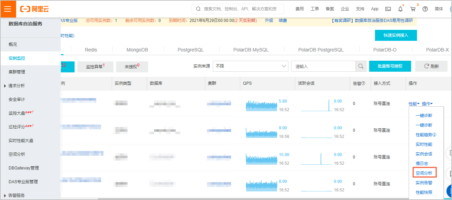The image size is (452, 200).
Task: Expand the 性能 dropdown in first row
Action: (414, 104)
